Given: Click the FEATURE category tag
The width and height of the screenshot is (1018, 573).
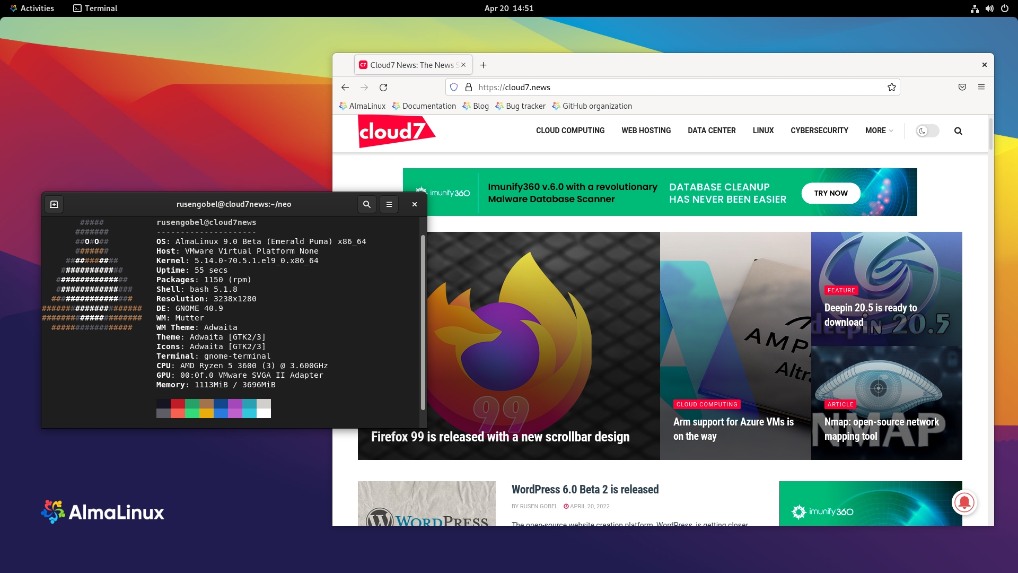Looking at the screenshot, I should (x=841, y=290).
